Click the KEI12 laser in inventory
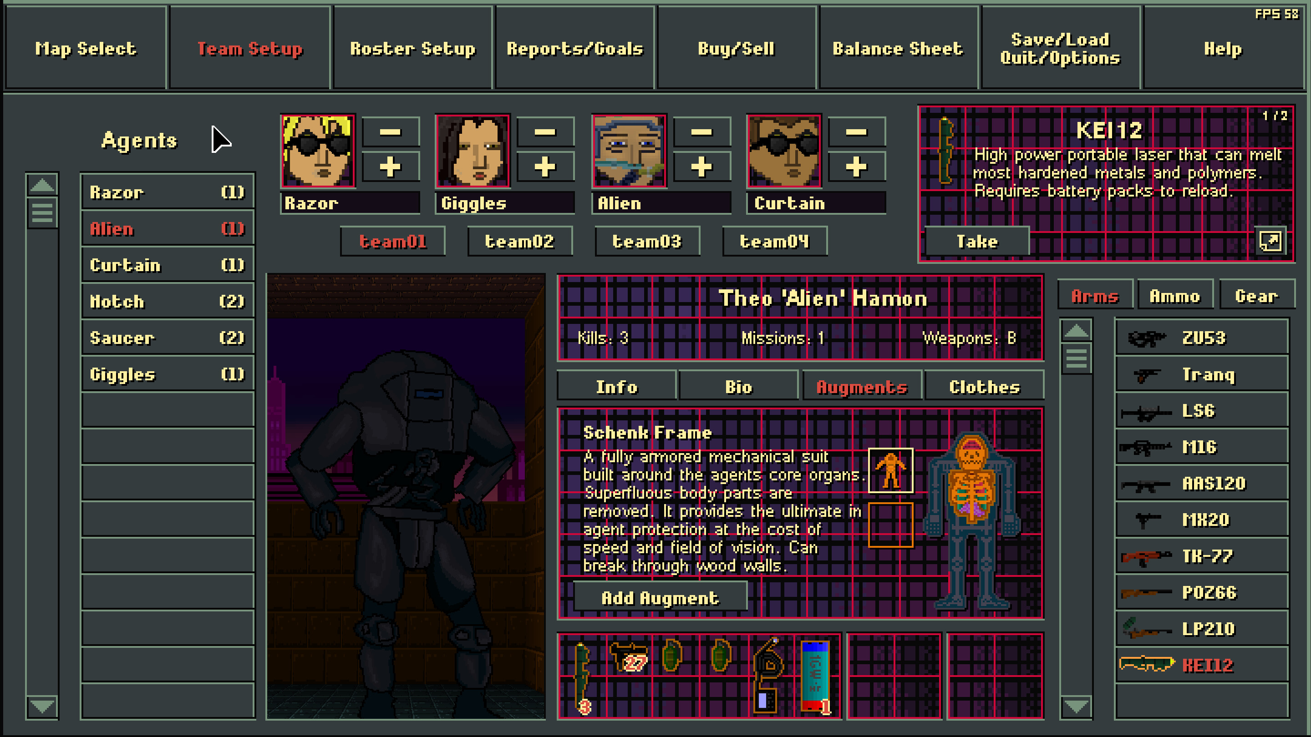This screenshot has width=1311, height=737. pos(582,677)
